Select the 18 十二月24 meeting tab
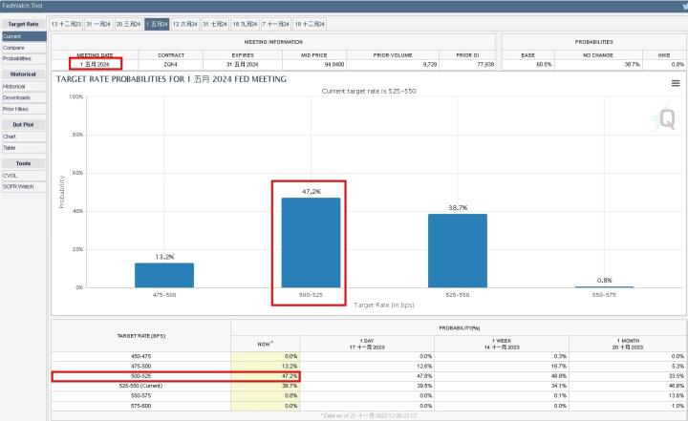Image resolution: width=688 pixels, height=421 pixels. coord(310,24)
